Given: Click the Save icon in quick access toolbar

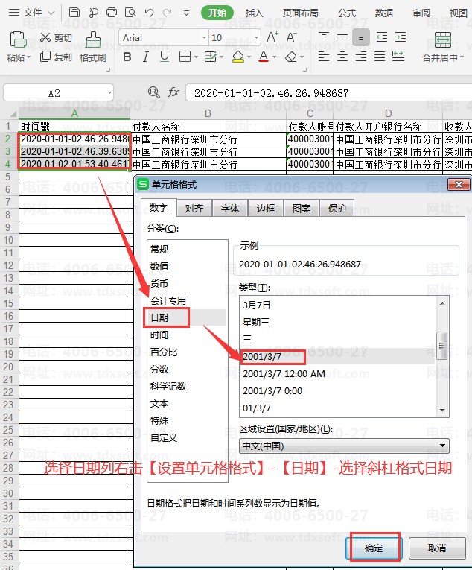Looking at the screenshot, I should coord(74,13).
